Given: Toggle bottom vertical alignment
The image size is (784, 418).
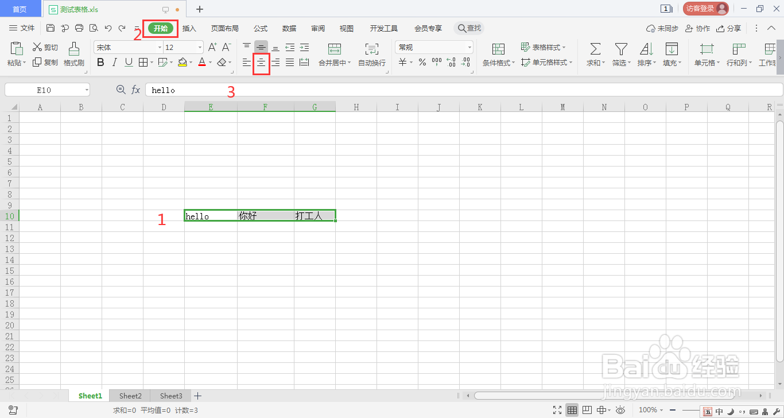Looking at the screenshot, I should pyautogui.click(x=275, y=47).
